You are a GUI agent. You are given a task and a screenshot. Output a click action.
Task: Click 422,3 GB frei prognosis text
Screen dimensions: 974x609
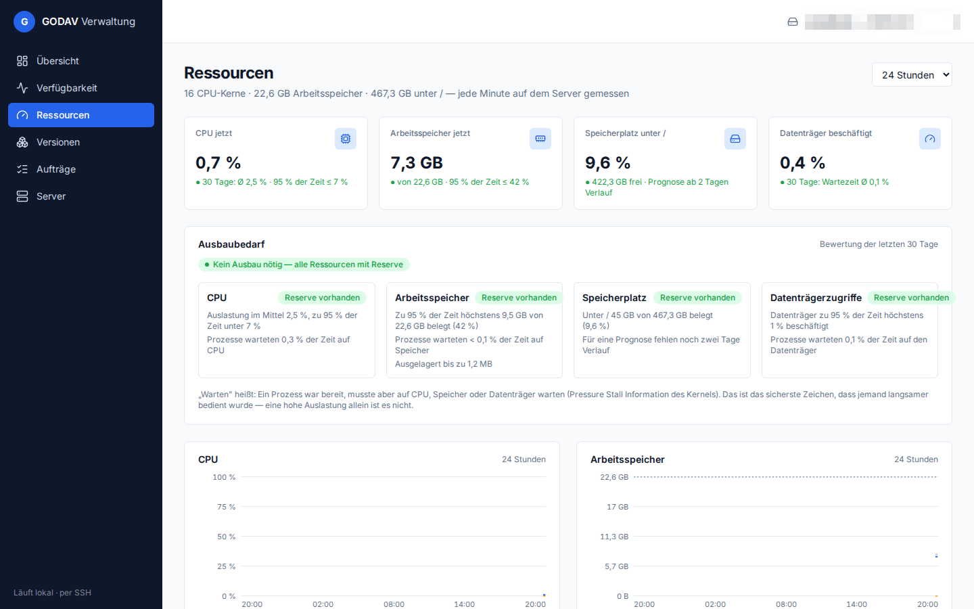657,187
